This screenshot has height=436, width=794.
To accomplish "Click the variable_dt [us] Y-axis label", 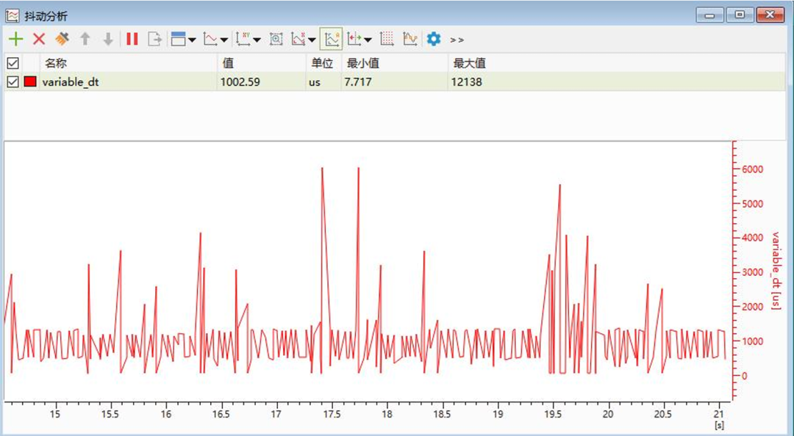I will (776, 271).
